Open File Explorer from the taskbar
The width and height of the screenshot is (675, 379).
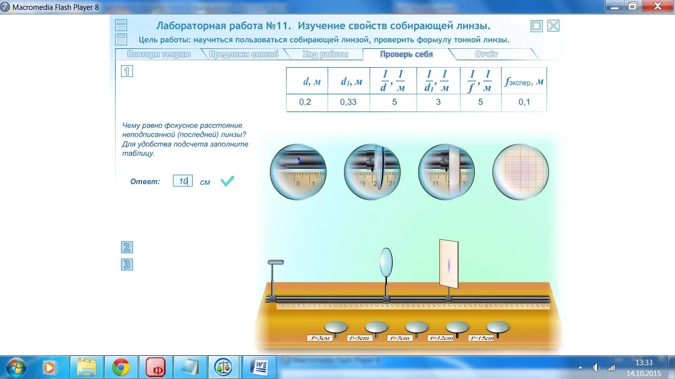tap(86, 367)
